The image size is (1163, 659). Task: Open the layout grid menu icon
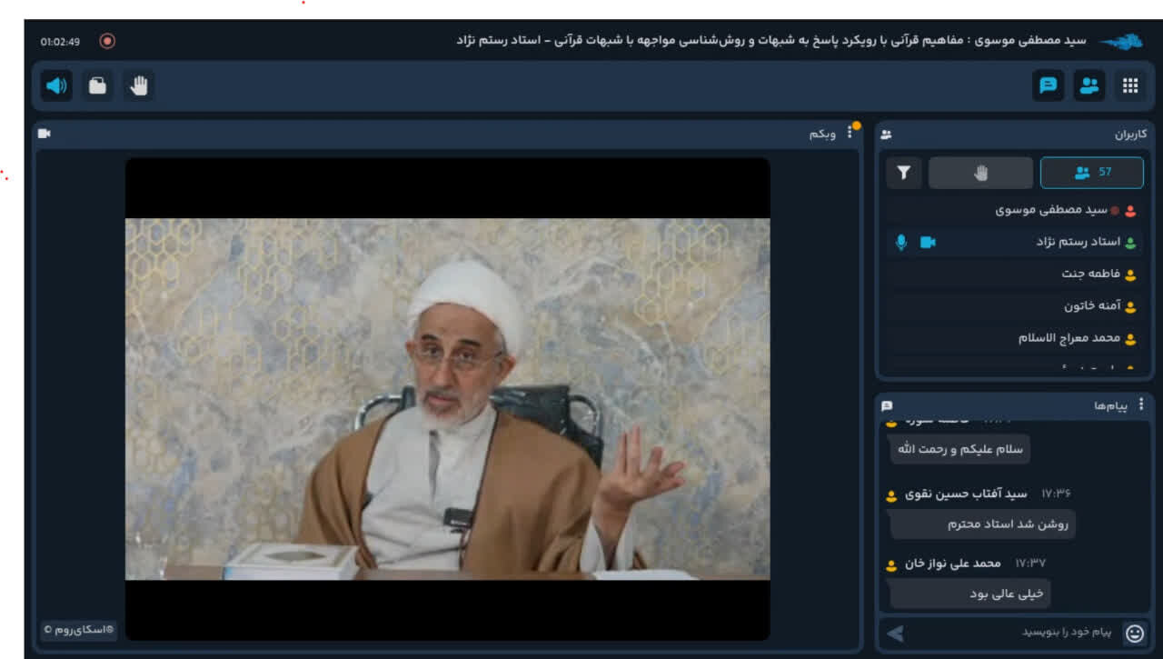(x=1129, y=86)
